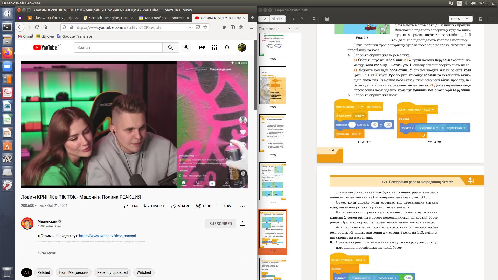Open the YouTube notifications bell in the header

click(x=227, y=47)
